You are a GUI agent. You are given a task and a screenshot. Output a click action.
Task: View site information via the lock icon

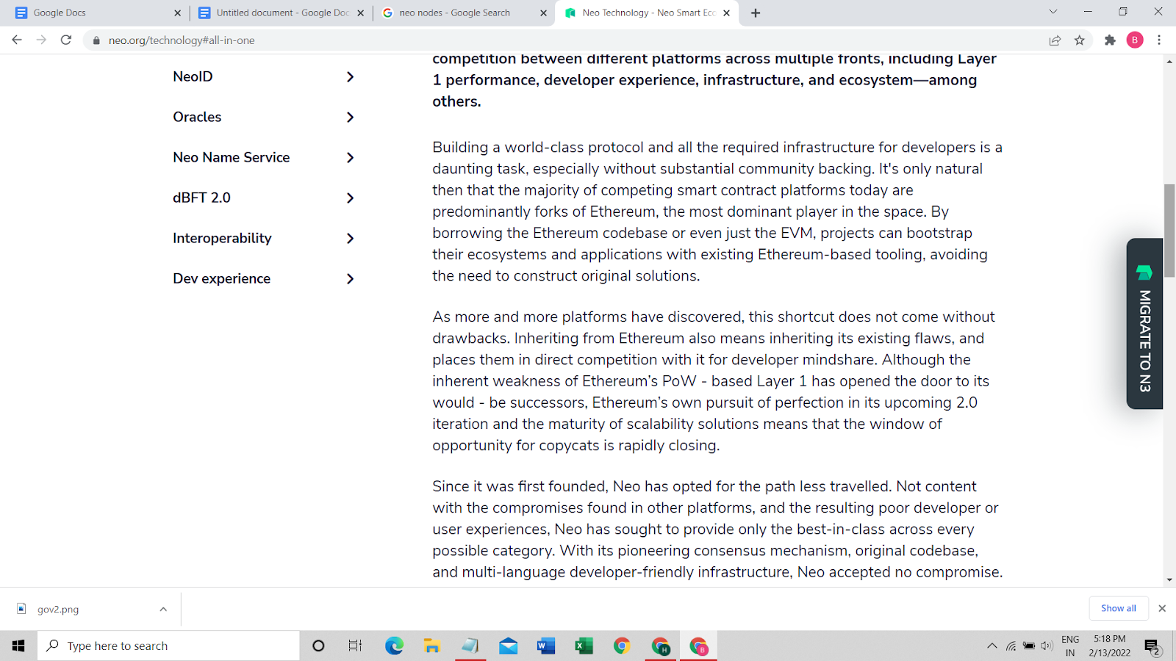96,40
